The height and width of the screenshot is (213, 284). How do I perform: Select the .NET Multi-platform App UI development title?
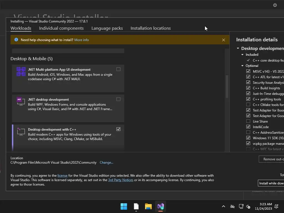coord(59,70)
